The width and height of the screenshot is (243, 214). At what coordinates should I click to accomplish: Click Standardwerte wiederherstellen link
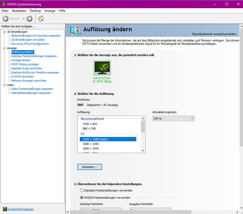214,34
